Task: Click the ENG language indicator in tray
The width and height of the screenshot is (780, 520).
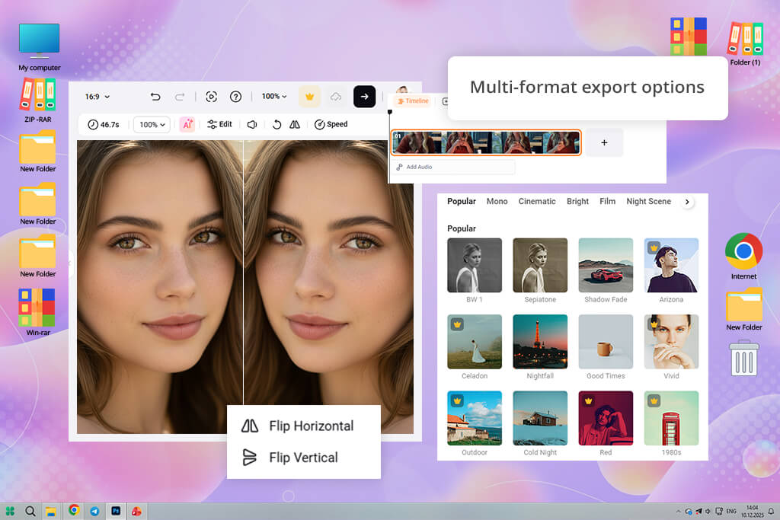Action: point(731,511)
